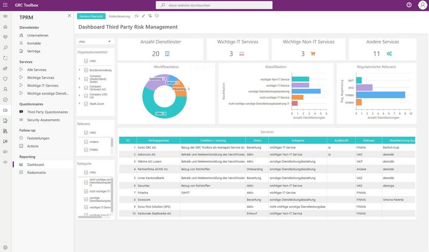Open the app launcher grid icon
The image size is (429, 252).
[x=5, y=5]
